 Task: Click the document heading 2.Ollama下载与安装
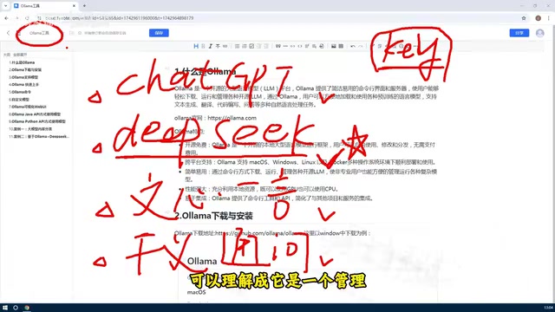pyautogui.click(x=214, y=216)
